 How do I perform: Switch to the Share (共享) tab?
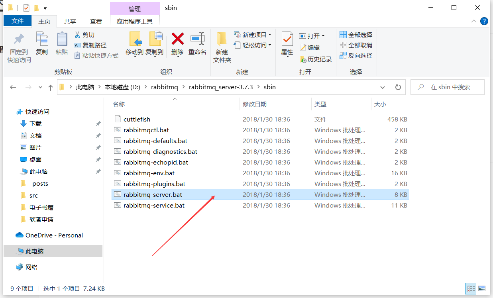tap(70, 21)
